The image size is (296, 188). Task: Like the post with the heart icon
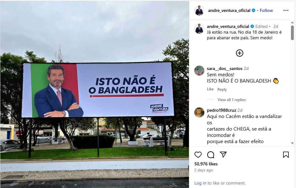[x=198, y=155]
